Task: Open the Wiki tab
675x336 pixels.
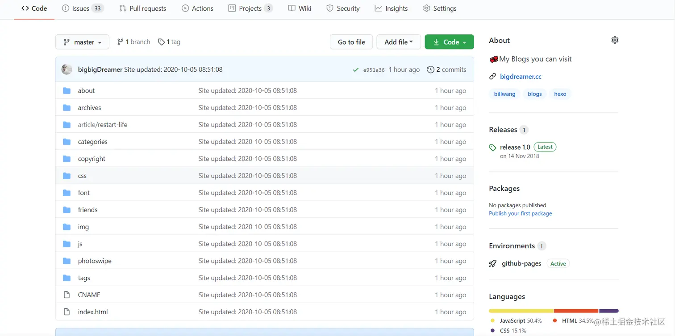Action: (x=300, y=8)
